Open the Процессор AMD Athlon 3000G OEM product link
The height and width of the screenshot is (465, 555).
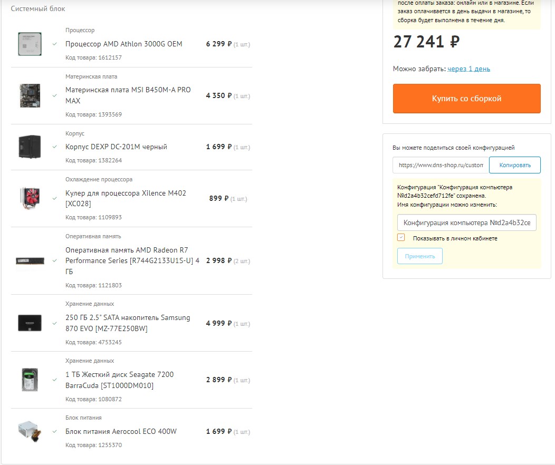click(124, 44)
